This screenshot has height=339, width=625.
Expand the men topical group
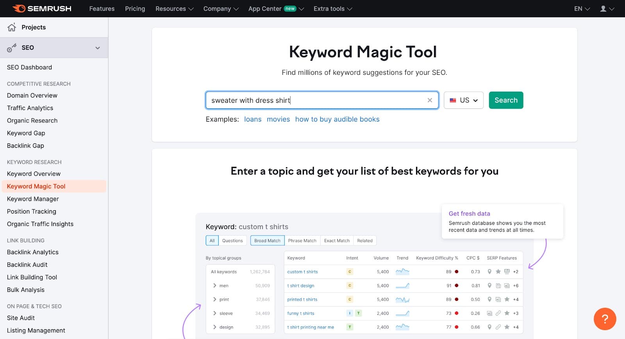coord(214,286)
